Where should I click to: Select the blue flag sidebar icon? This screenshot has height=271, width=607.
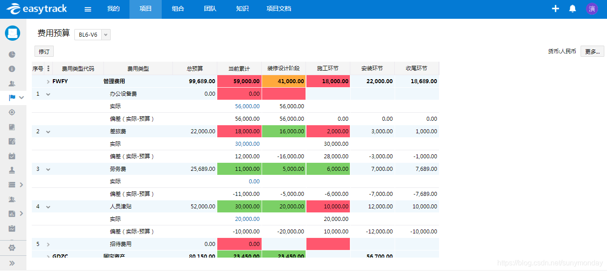(12, 97)
